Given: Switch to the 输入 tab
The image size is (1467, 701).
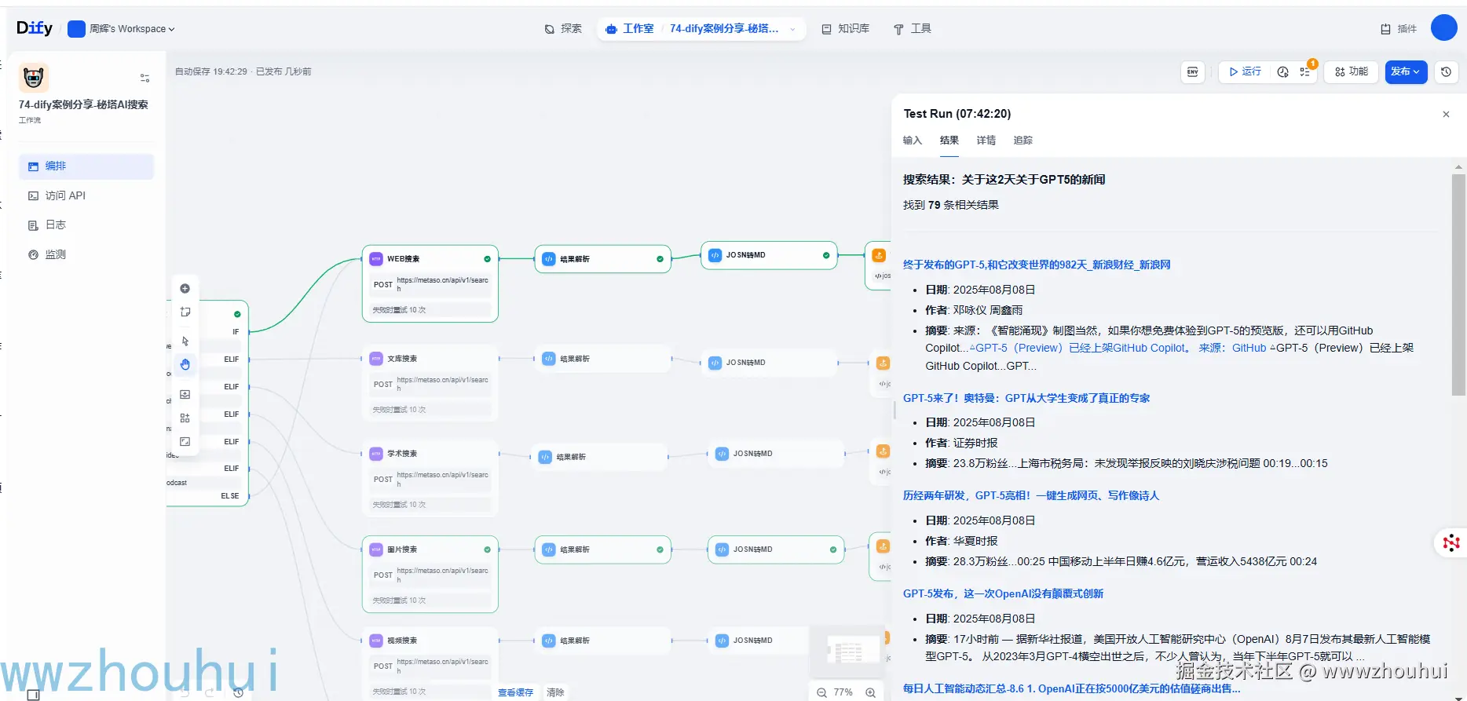Looking at the screenshot, I should click(x=913, y=141).
